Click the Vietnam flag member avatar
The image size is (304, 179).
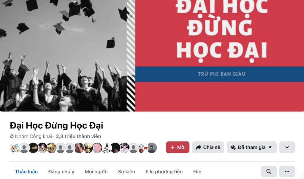[143, 148]
